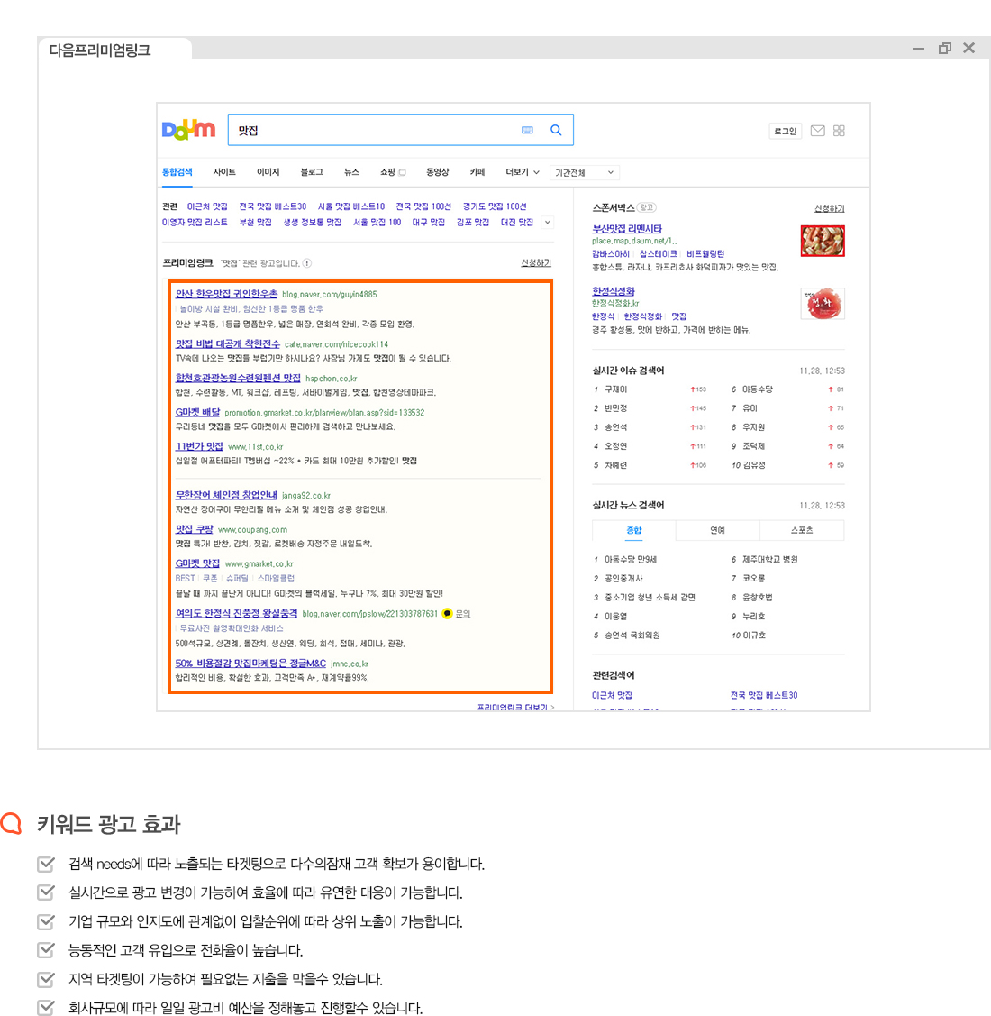
Task: Click 공인중개사 in news keywords
Action: 623,578
